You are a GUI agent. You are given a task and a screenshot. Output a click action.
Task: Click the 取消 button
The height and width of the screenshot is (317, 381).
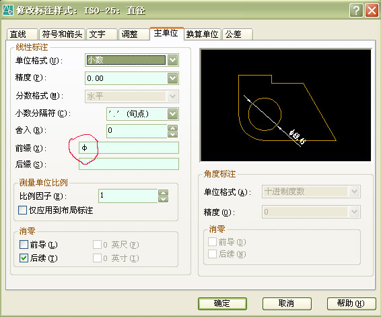(287, 304)
